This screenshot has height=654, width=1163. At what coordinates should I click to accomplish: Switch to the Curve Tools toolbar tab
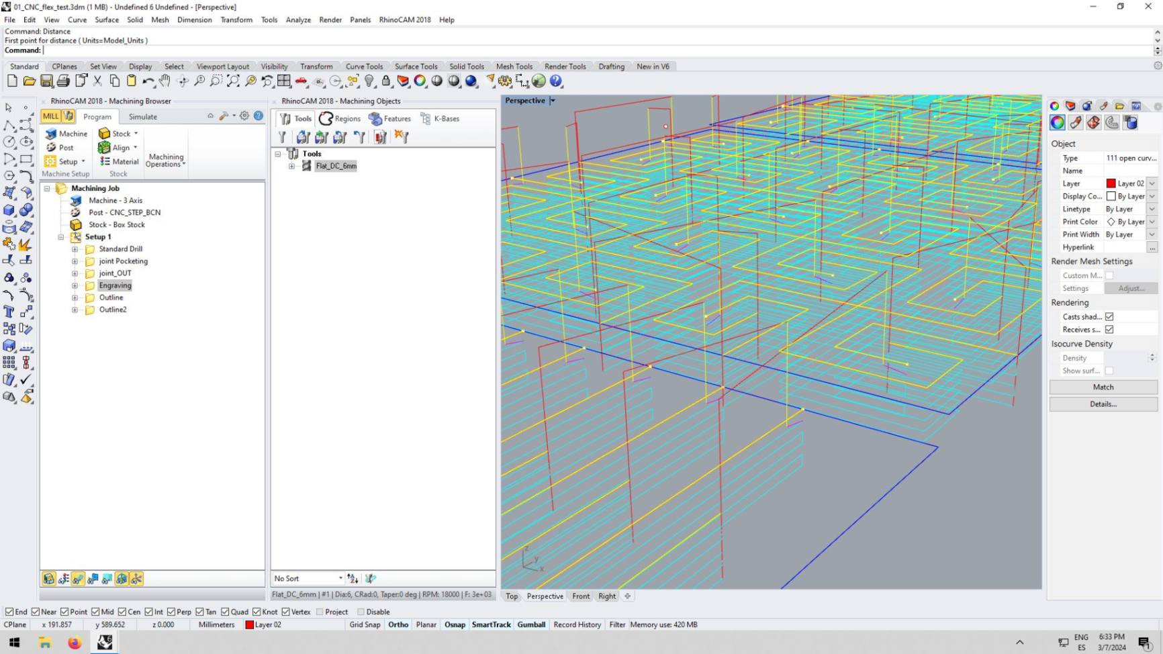click(x=364, y=66)
